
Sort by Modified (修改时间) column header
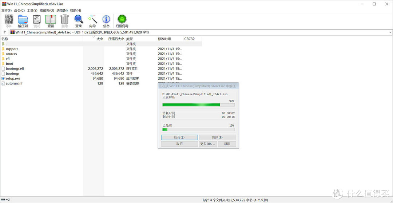tap(170, 39)
